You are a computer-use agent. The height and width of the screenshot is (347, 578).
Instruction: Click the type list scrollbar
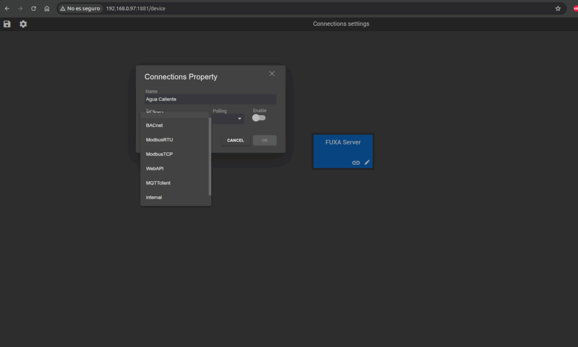tap(210, 155)
